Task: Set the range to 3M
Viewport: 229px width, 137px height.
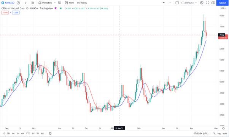Action: point(18,134)
